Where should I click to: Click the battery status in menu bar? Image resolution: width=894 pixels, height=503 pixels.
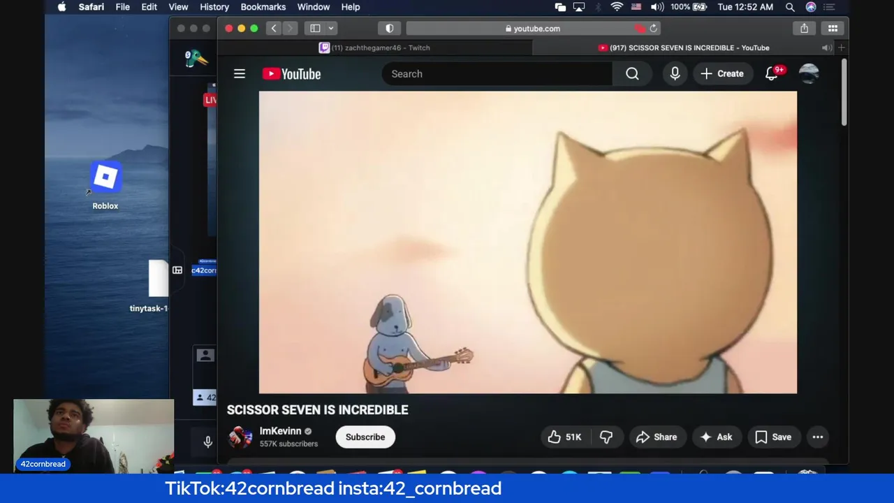click(689, 7)
